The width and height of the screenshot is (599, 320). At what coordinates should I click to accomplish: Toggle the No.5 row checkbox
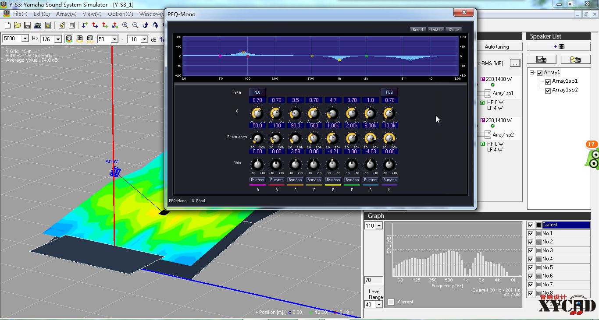[531, 267]
